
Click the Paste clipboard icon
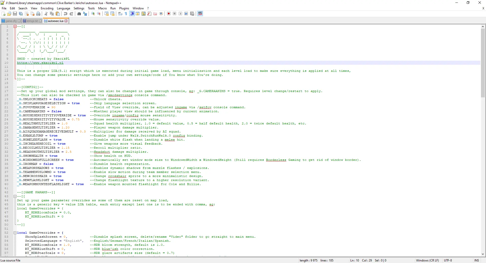tap(58, 14)
